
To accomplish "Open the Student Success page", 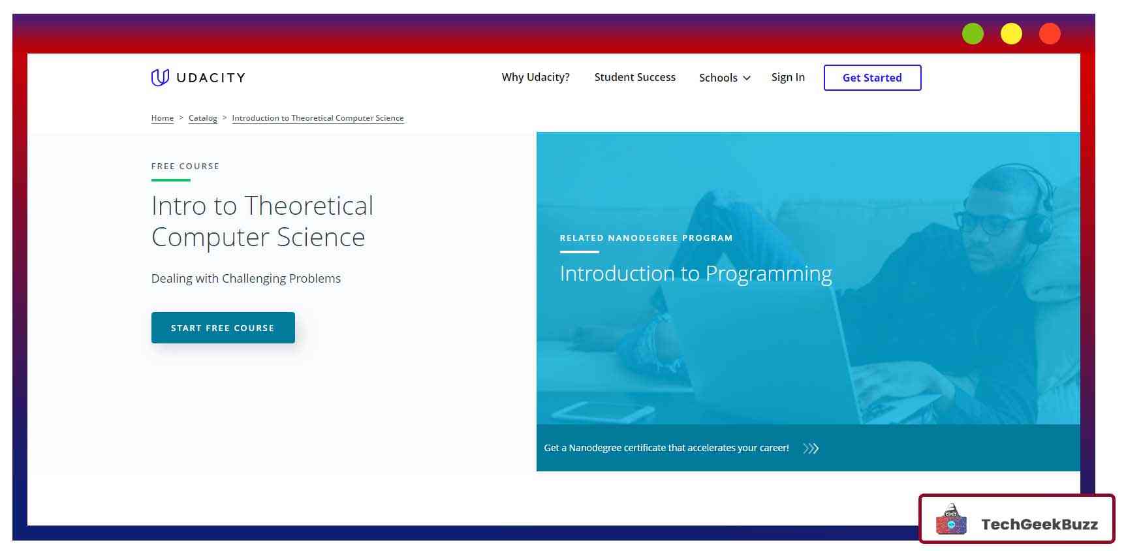I will (x=634, y=77).
